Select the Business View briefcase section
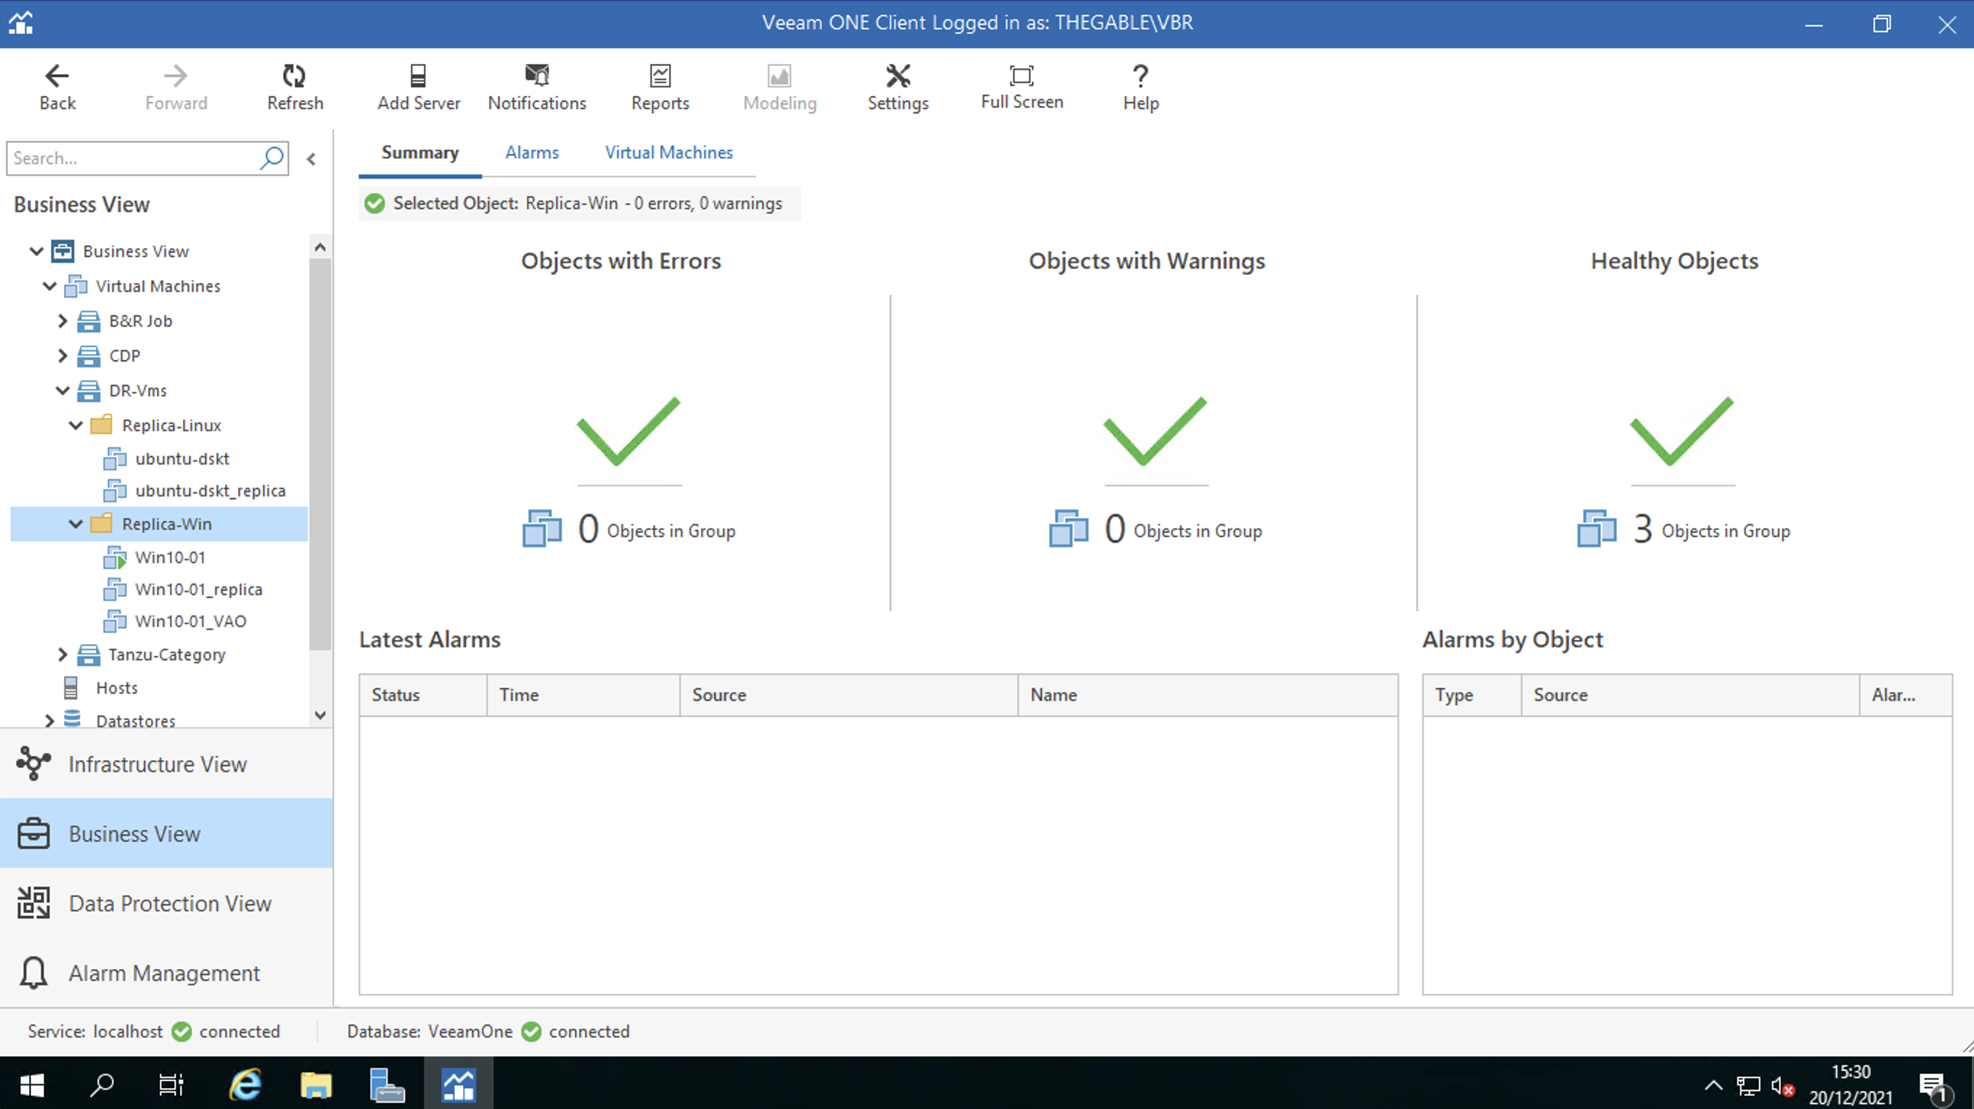 point(166,833)
